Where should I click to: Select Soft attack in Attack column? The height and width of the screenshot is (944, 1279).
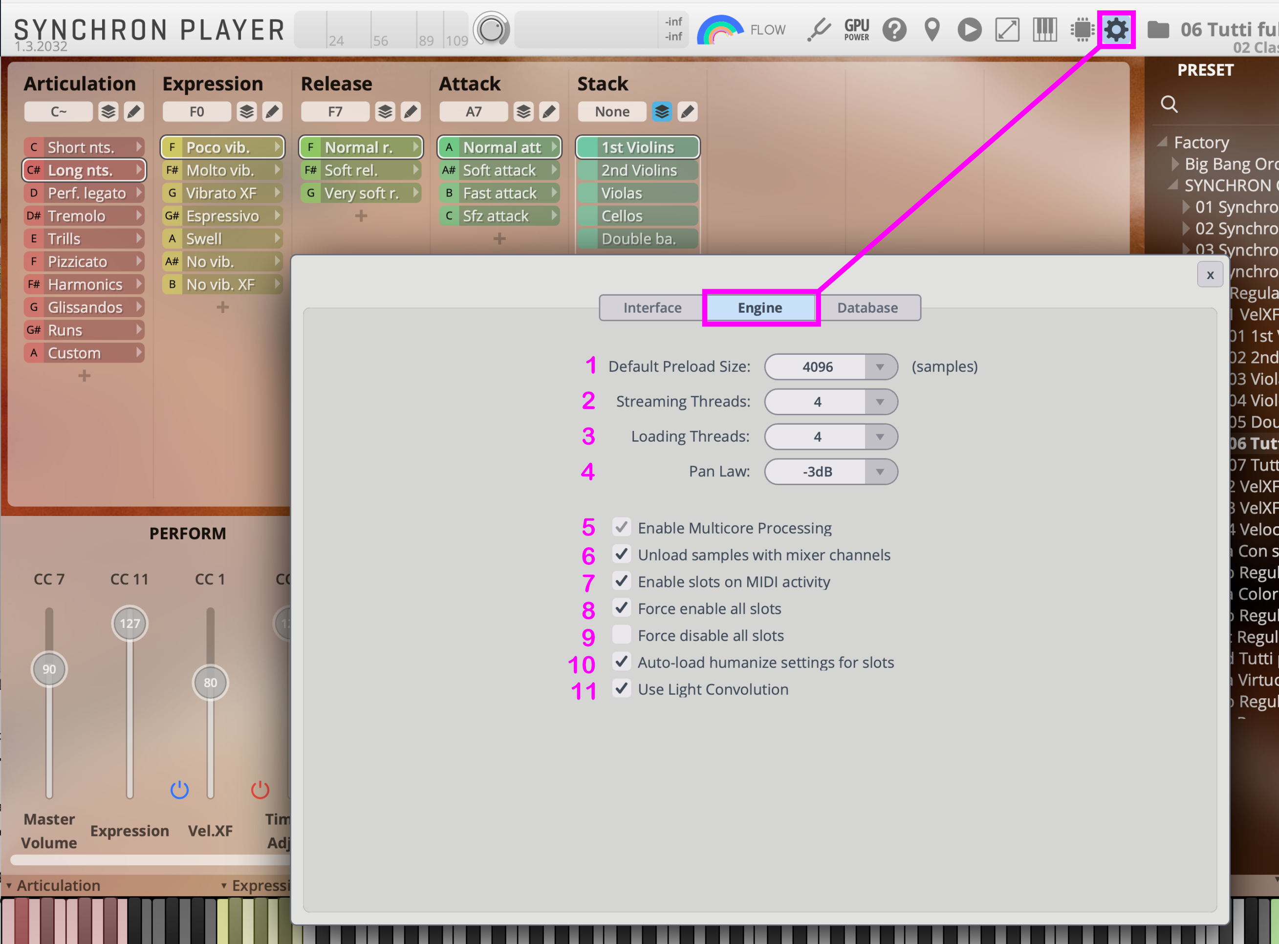[x=499, y=171]
